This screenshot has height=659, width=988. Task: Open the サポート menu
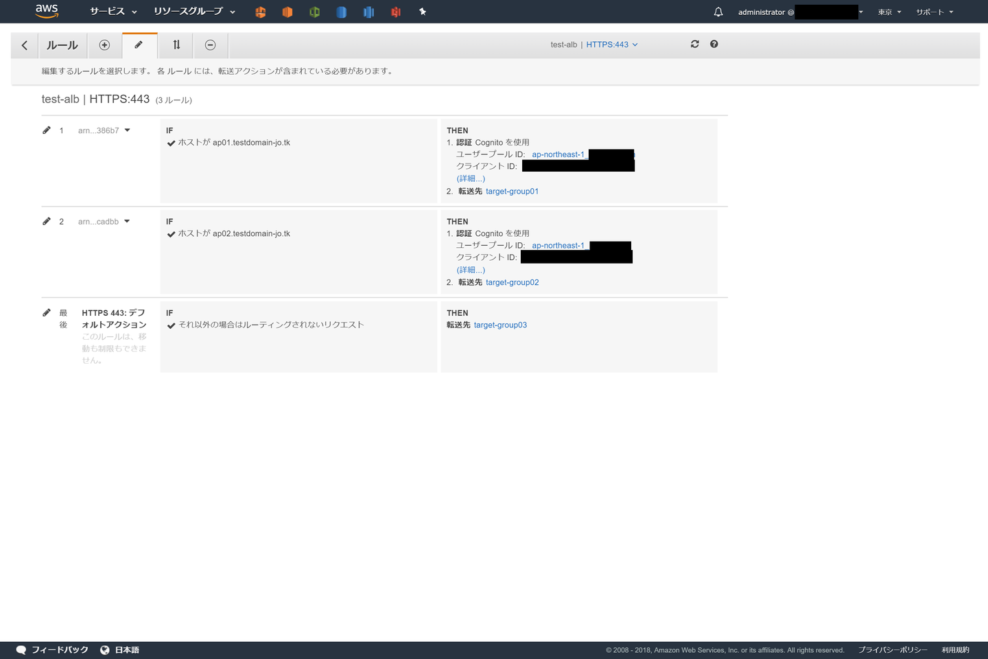click(x=934, y=12)
